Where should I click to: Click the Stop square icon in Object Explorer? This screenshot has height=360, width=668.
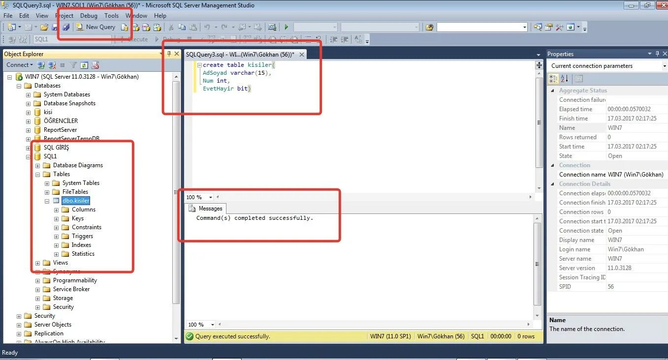62,65
